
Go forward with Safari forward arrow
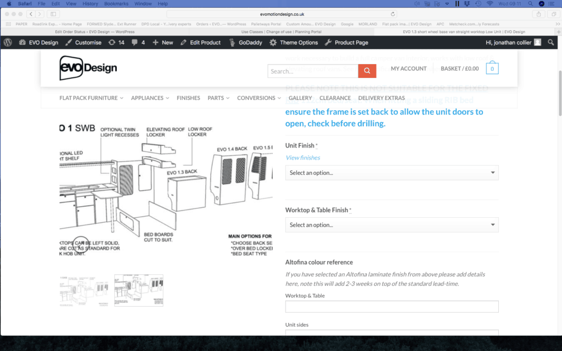pos(40,14)
